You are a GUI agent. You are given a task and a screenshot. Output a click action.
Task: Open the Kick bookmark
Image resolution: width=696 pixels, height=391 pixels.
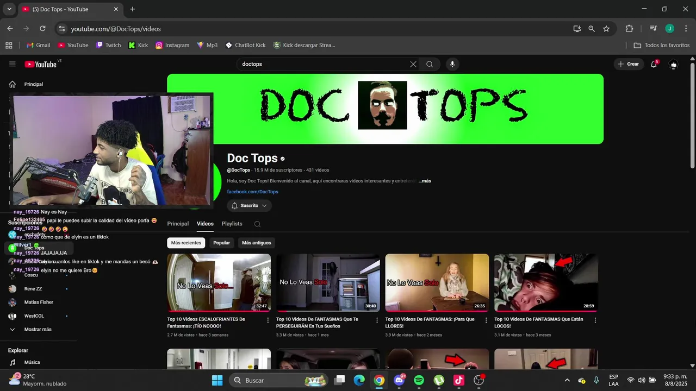(x=138, y=45)
